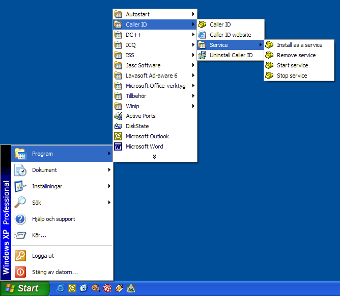Click the Quick Launch icon right of Outlook

click(83, 289)
